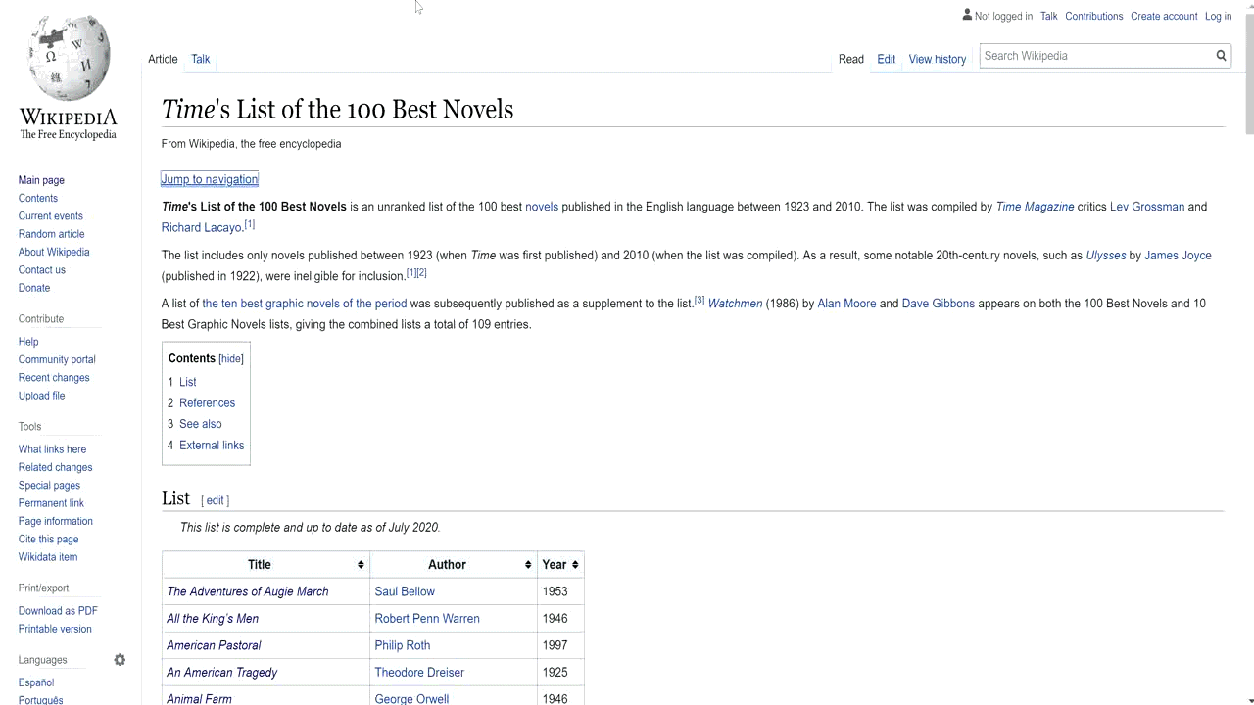Open Page information link
Screen dimensions: 1254x705
(56, 521)
